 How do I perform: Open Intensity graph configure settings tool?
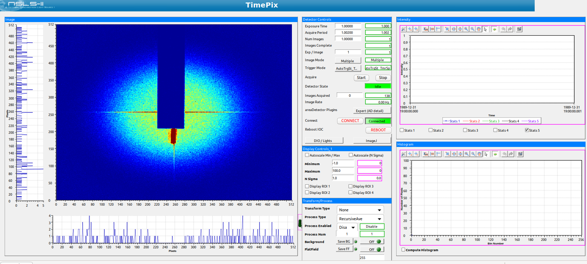(403, 29)
